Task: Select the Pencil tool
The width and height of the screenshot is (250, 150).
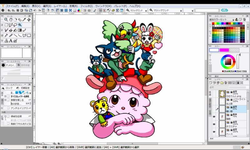Action: pyautogui.click(x=11, y=35)
